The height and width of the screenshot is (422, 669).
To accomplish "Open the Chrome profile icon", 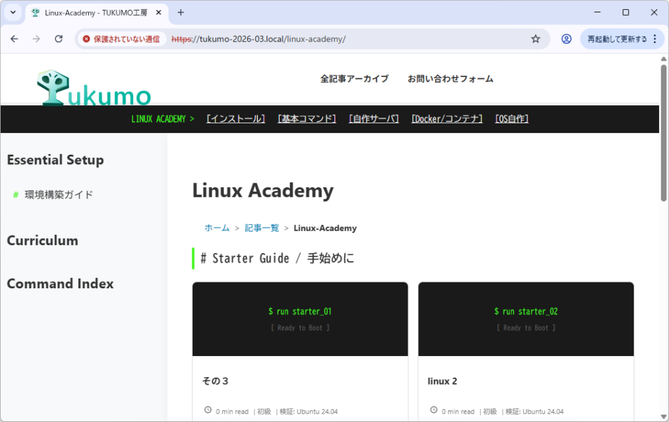I will coord(566,39).
